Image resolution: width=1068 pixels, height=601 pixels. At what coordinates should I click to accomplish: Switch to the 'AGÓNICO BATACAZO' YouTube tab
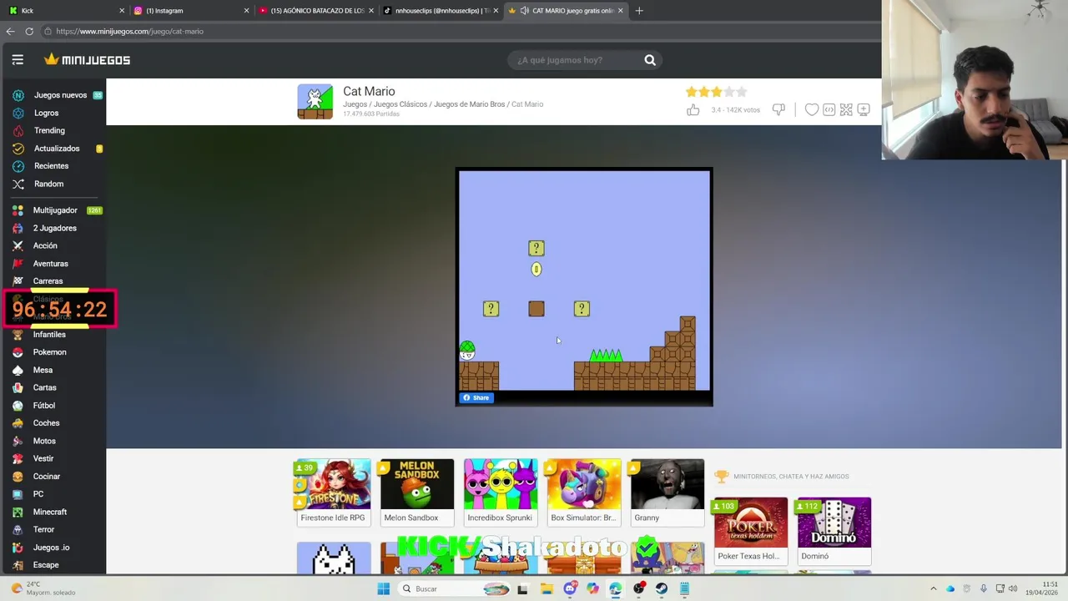click(315, 11)
